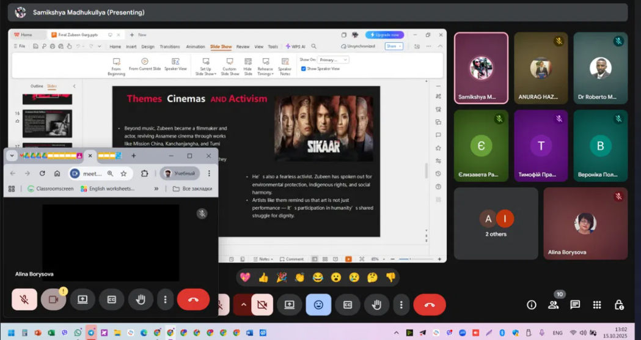Uncheck the Show Speaker View checkbox
The width and height of the screenshot is (641, 340).
[x=303, y=68]
